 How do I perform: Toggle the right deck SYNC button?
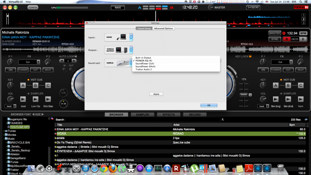(x=275, y=39)
